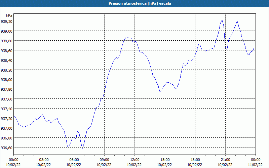The height and width of the screenshot is (168, 269).
Task: Click the 'hPa' unit label
Action: click(9, 15)
